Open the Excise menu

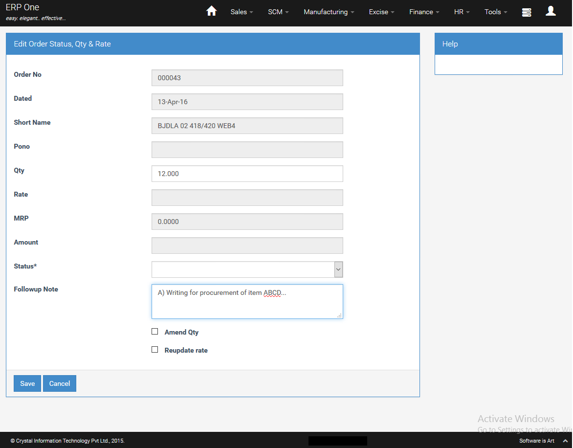(381, 12)
